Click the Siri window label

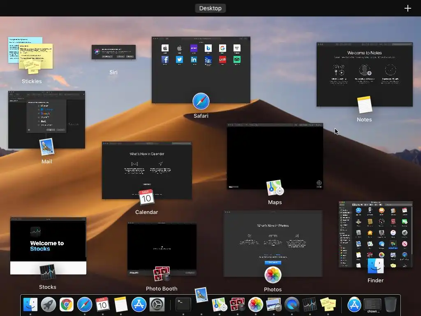pos(113,72)
